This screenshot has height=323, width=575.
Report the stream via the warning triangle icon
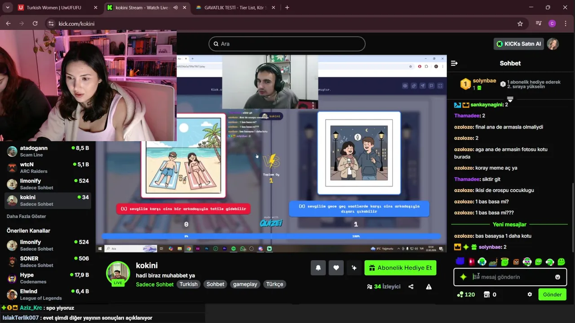pyautogui.click(x=429, y=287)
